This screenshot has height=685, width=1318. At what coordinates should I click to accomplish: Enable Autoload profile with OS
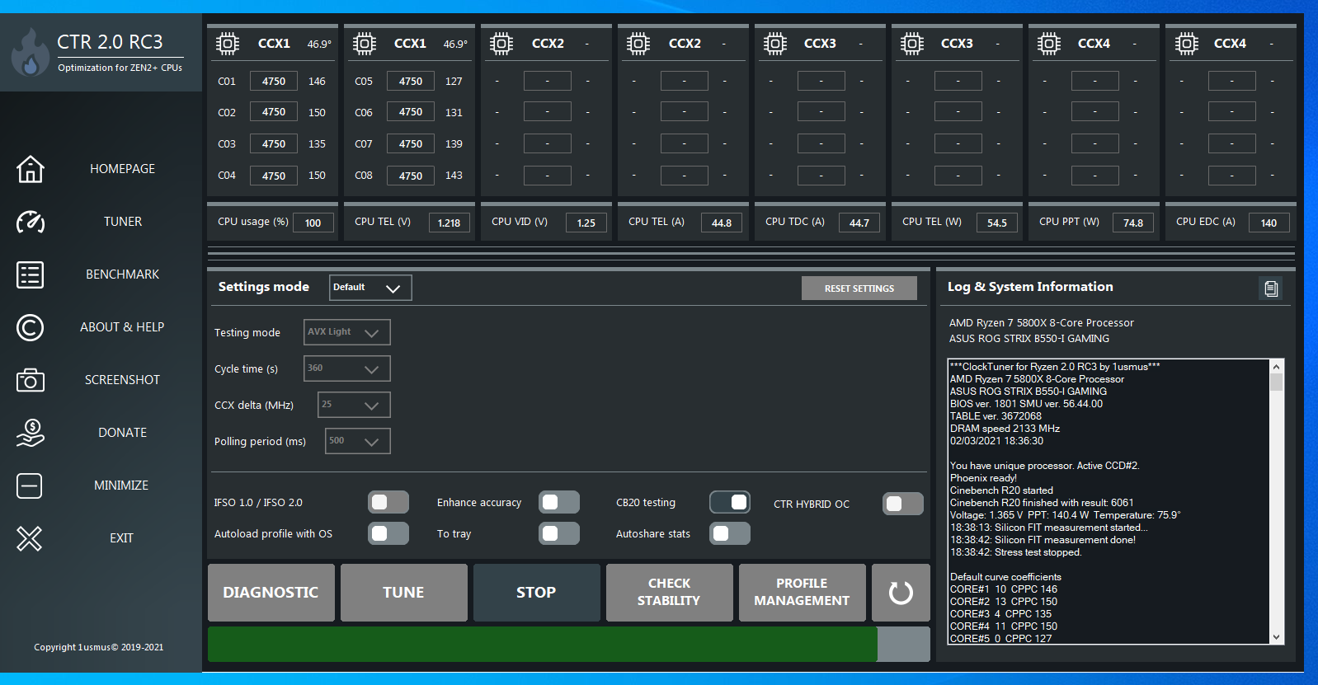[x=388, y=533]
